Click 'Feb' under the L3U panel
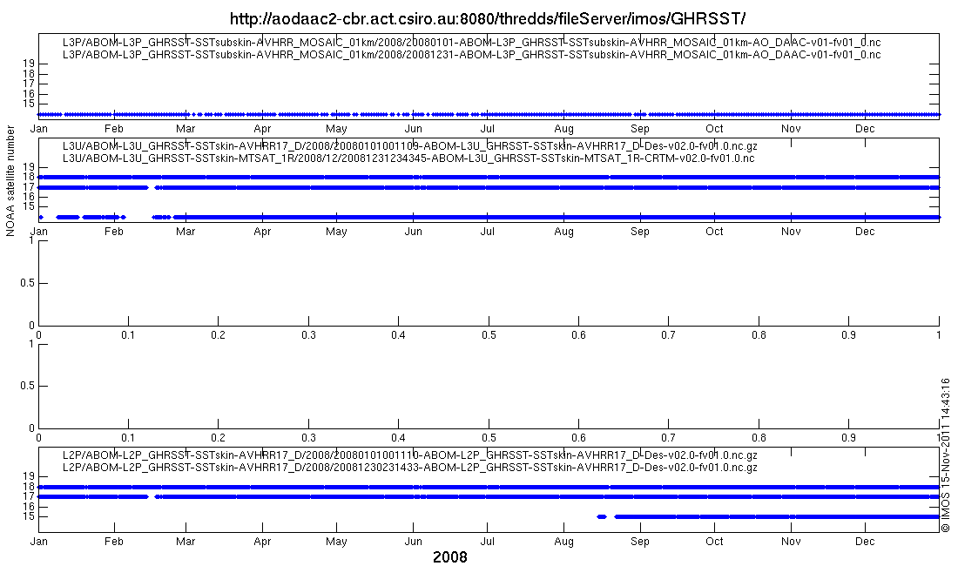Image resolution: width=958 pixels, height=566 pixels. pyautogui.click(x=113, y=232)
